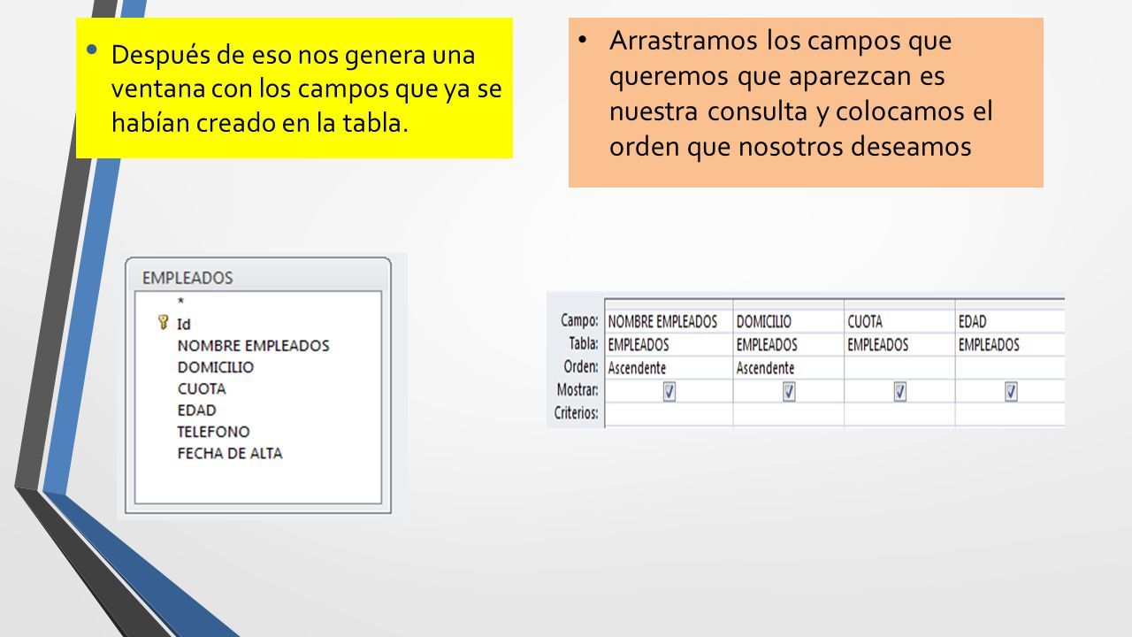This screenshot has width=1132, height=637.
Task: Click orange text box starting 'Arrastramos los campos'
Action: pyautogui.click(x=806, y=103)
